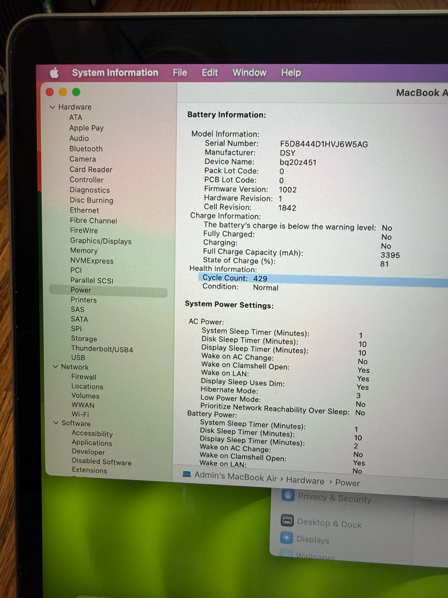Screen dimensions: 448x598
Task: Open the Edit menu
Action: click(209, 73)
